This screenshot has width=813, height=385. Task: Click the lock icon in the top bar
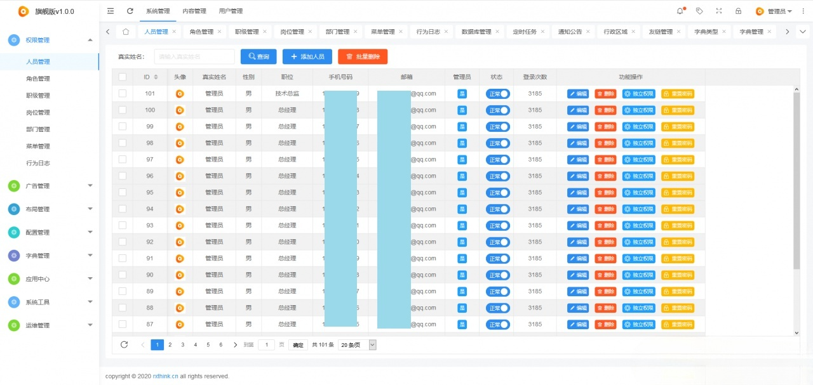(738, 10)
